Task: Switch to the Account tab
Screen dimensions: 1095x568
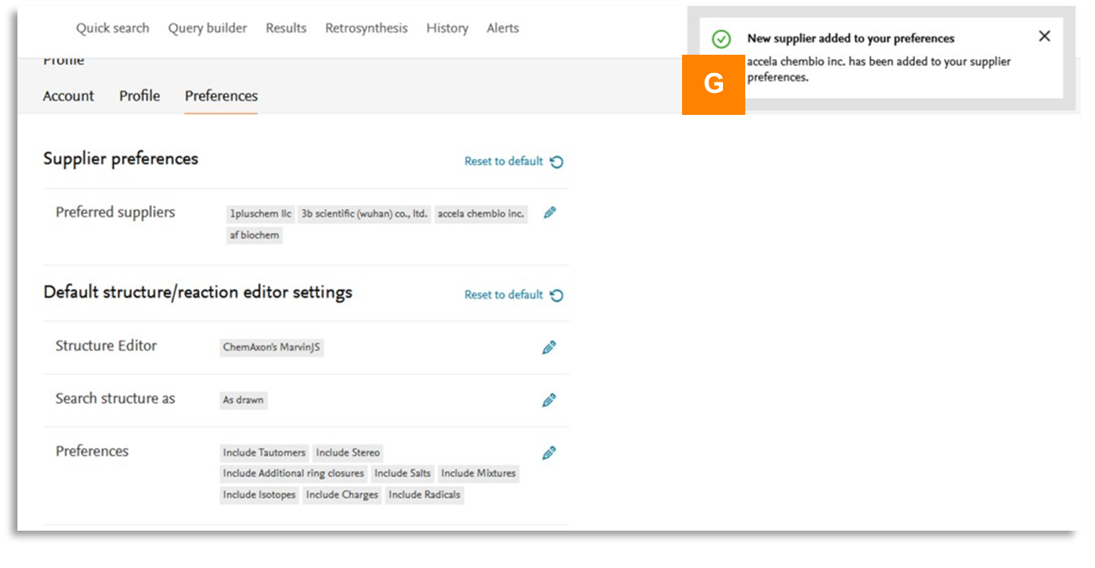Action: 68,96
